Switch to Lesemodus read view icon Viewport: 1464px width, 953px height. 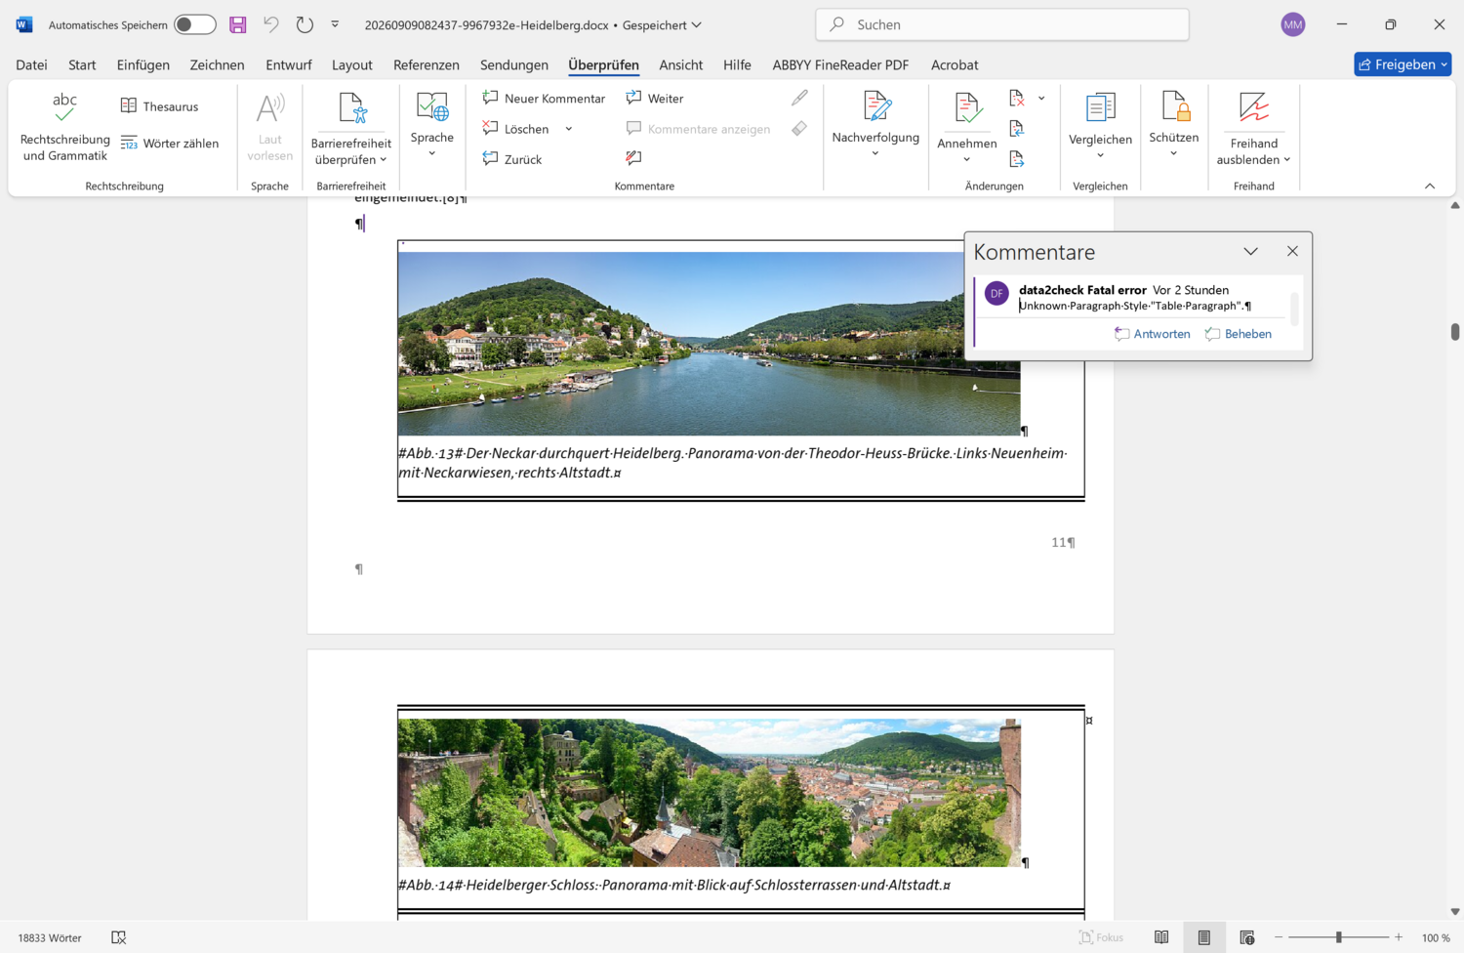click(x=1161, y=937)
